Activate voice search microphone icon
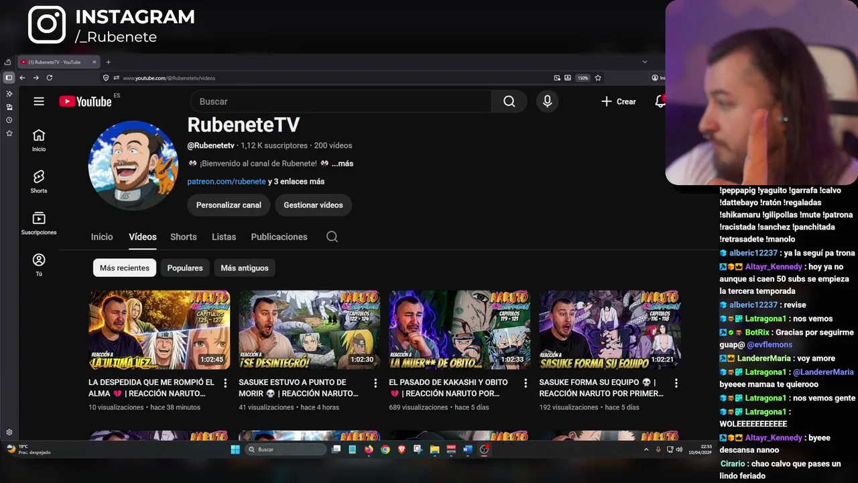The height and width of the screenshot is (483, 858). [548, 101]
